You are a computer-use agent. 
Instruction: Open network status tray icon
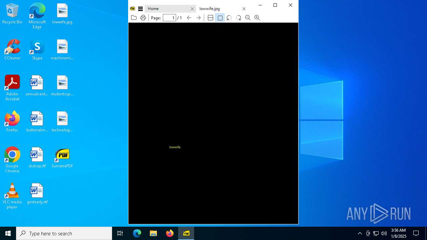pos(376,233)
